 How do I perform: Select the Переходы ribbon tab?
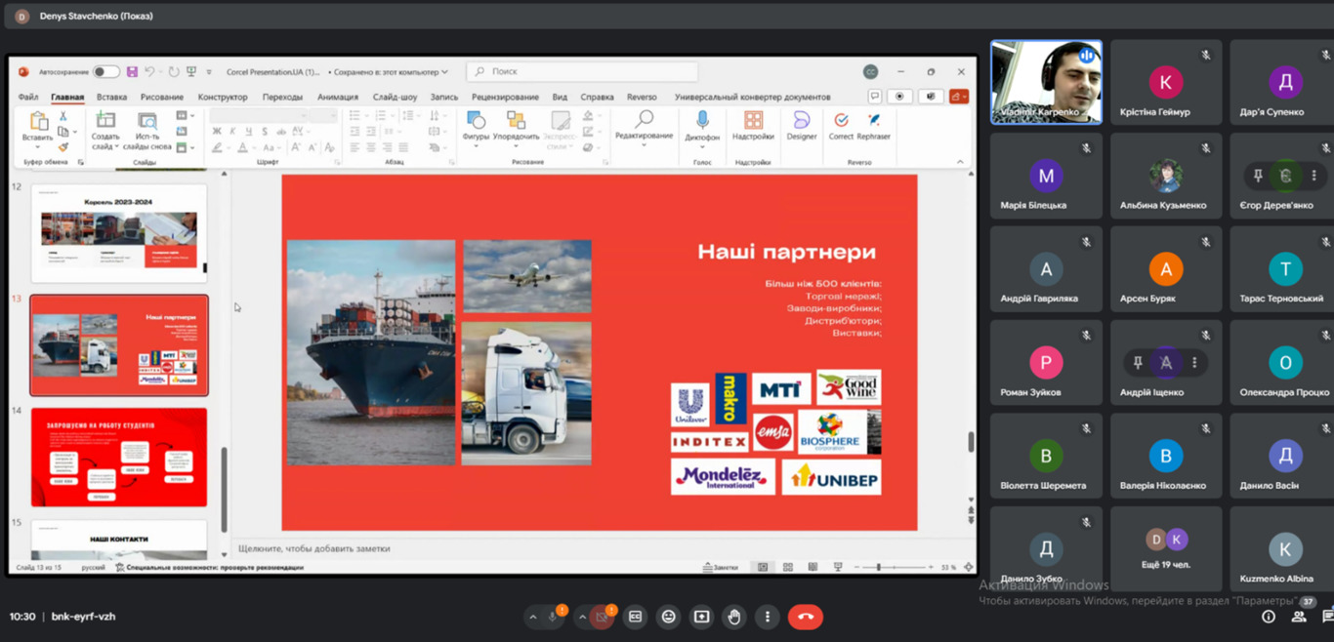[x=282, y=98]
